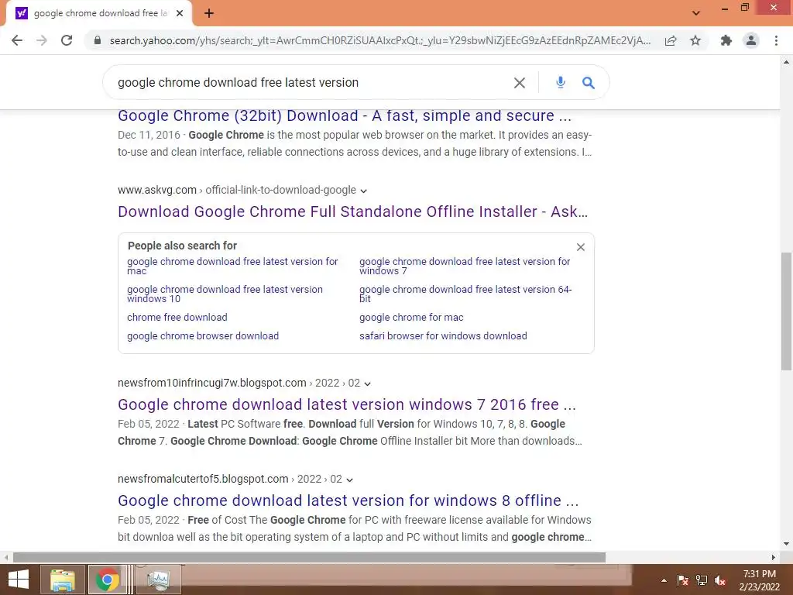The image size is (793, 595).
Task: Open Download Google Chrome Full Standalone Offline Installer
Action: (x=352, y=212)
